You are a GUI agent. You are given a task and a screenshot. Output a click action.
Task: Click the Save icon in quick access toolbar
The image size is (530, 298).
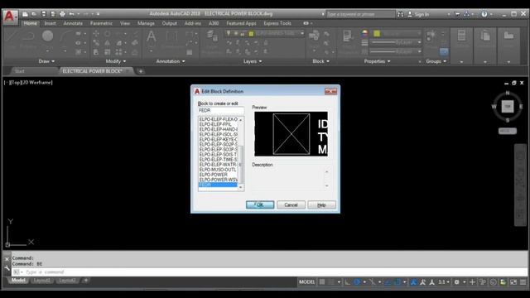point(44,14)
